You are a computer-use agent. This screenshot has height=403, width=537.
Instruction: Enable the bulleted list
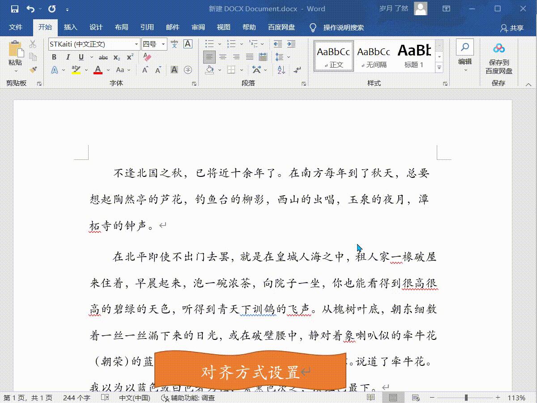point(209,43)
